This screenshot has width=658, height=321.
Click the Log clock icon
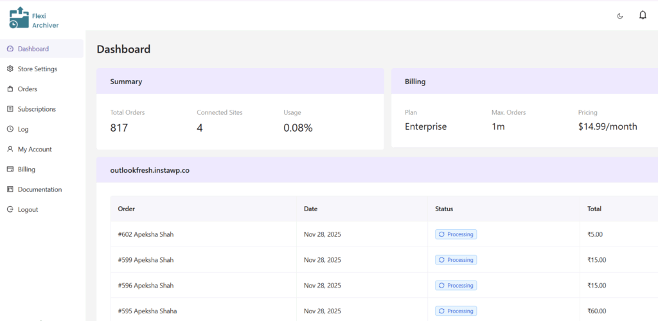tap(10, 129)
